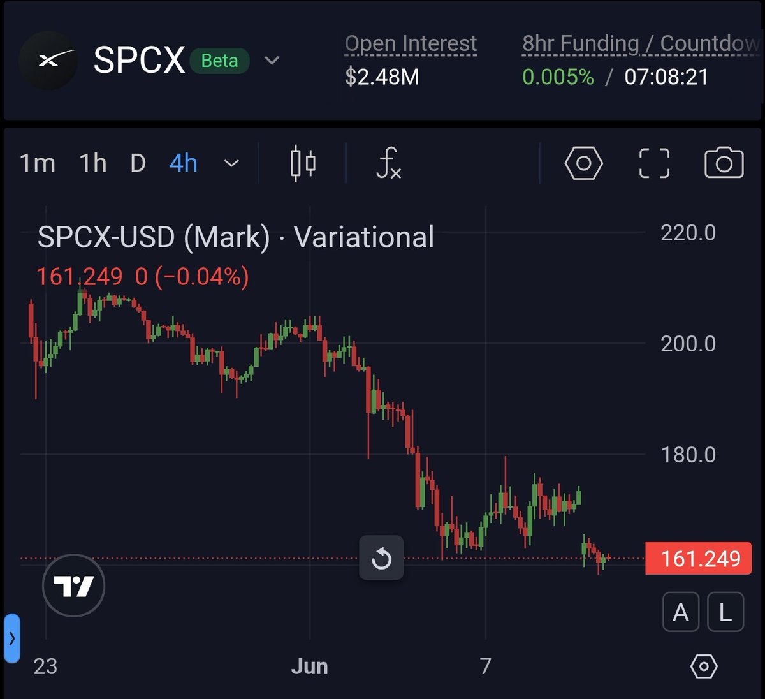Viewport: 765px width, 699px height.
Task: Toggle auto scale with the A button
Action: pos(681,612)
